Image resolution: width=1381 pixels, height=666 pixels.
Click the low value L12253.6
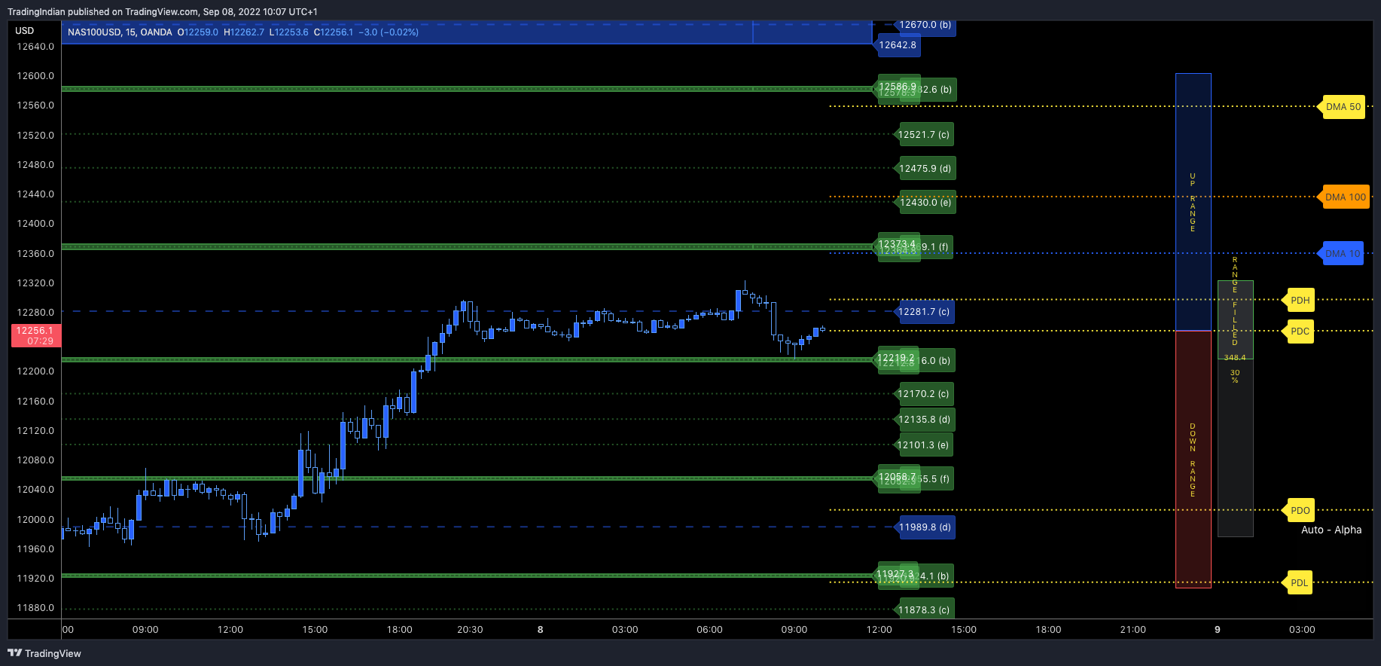(289, 32)
